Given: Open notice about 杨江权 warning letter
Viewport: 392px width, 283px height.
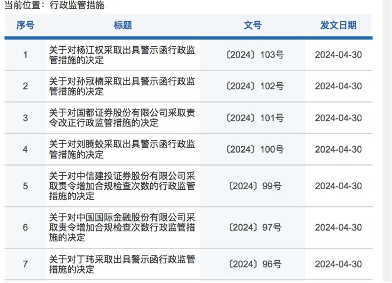Looking at the screenshot, I should point(122,55).
